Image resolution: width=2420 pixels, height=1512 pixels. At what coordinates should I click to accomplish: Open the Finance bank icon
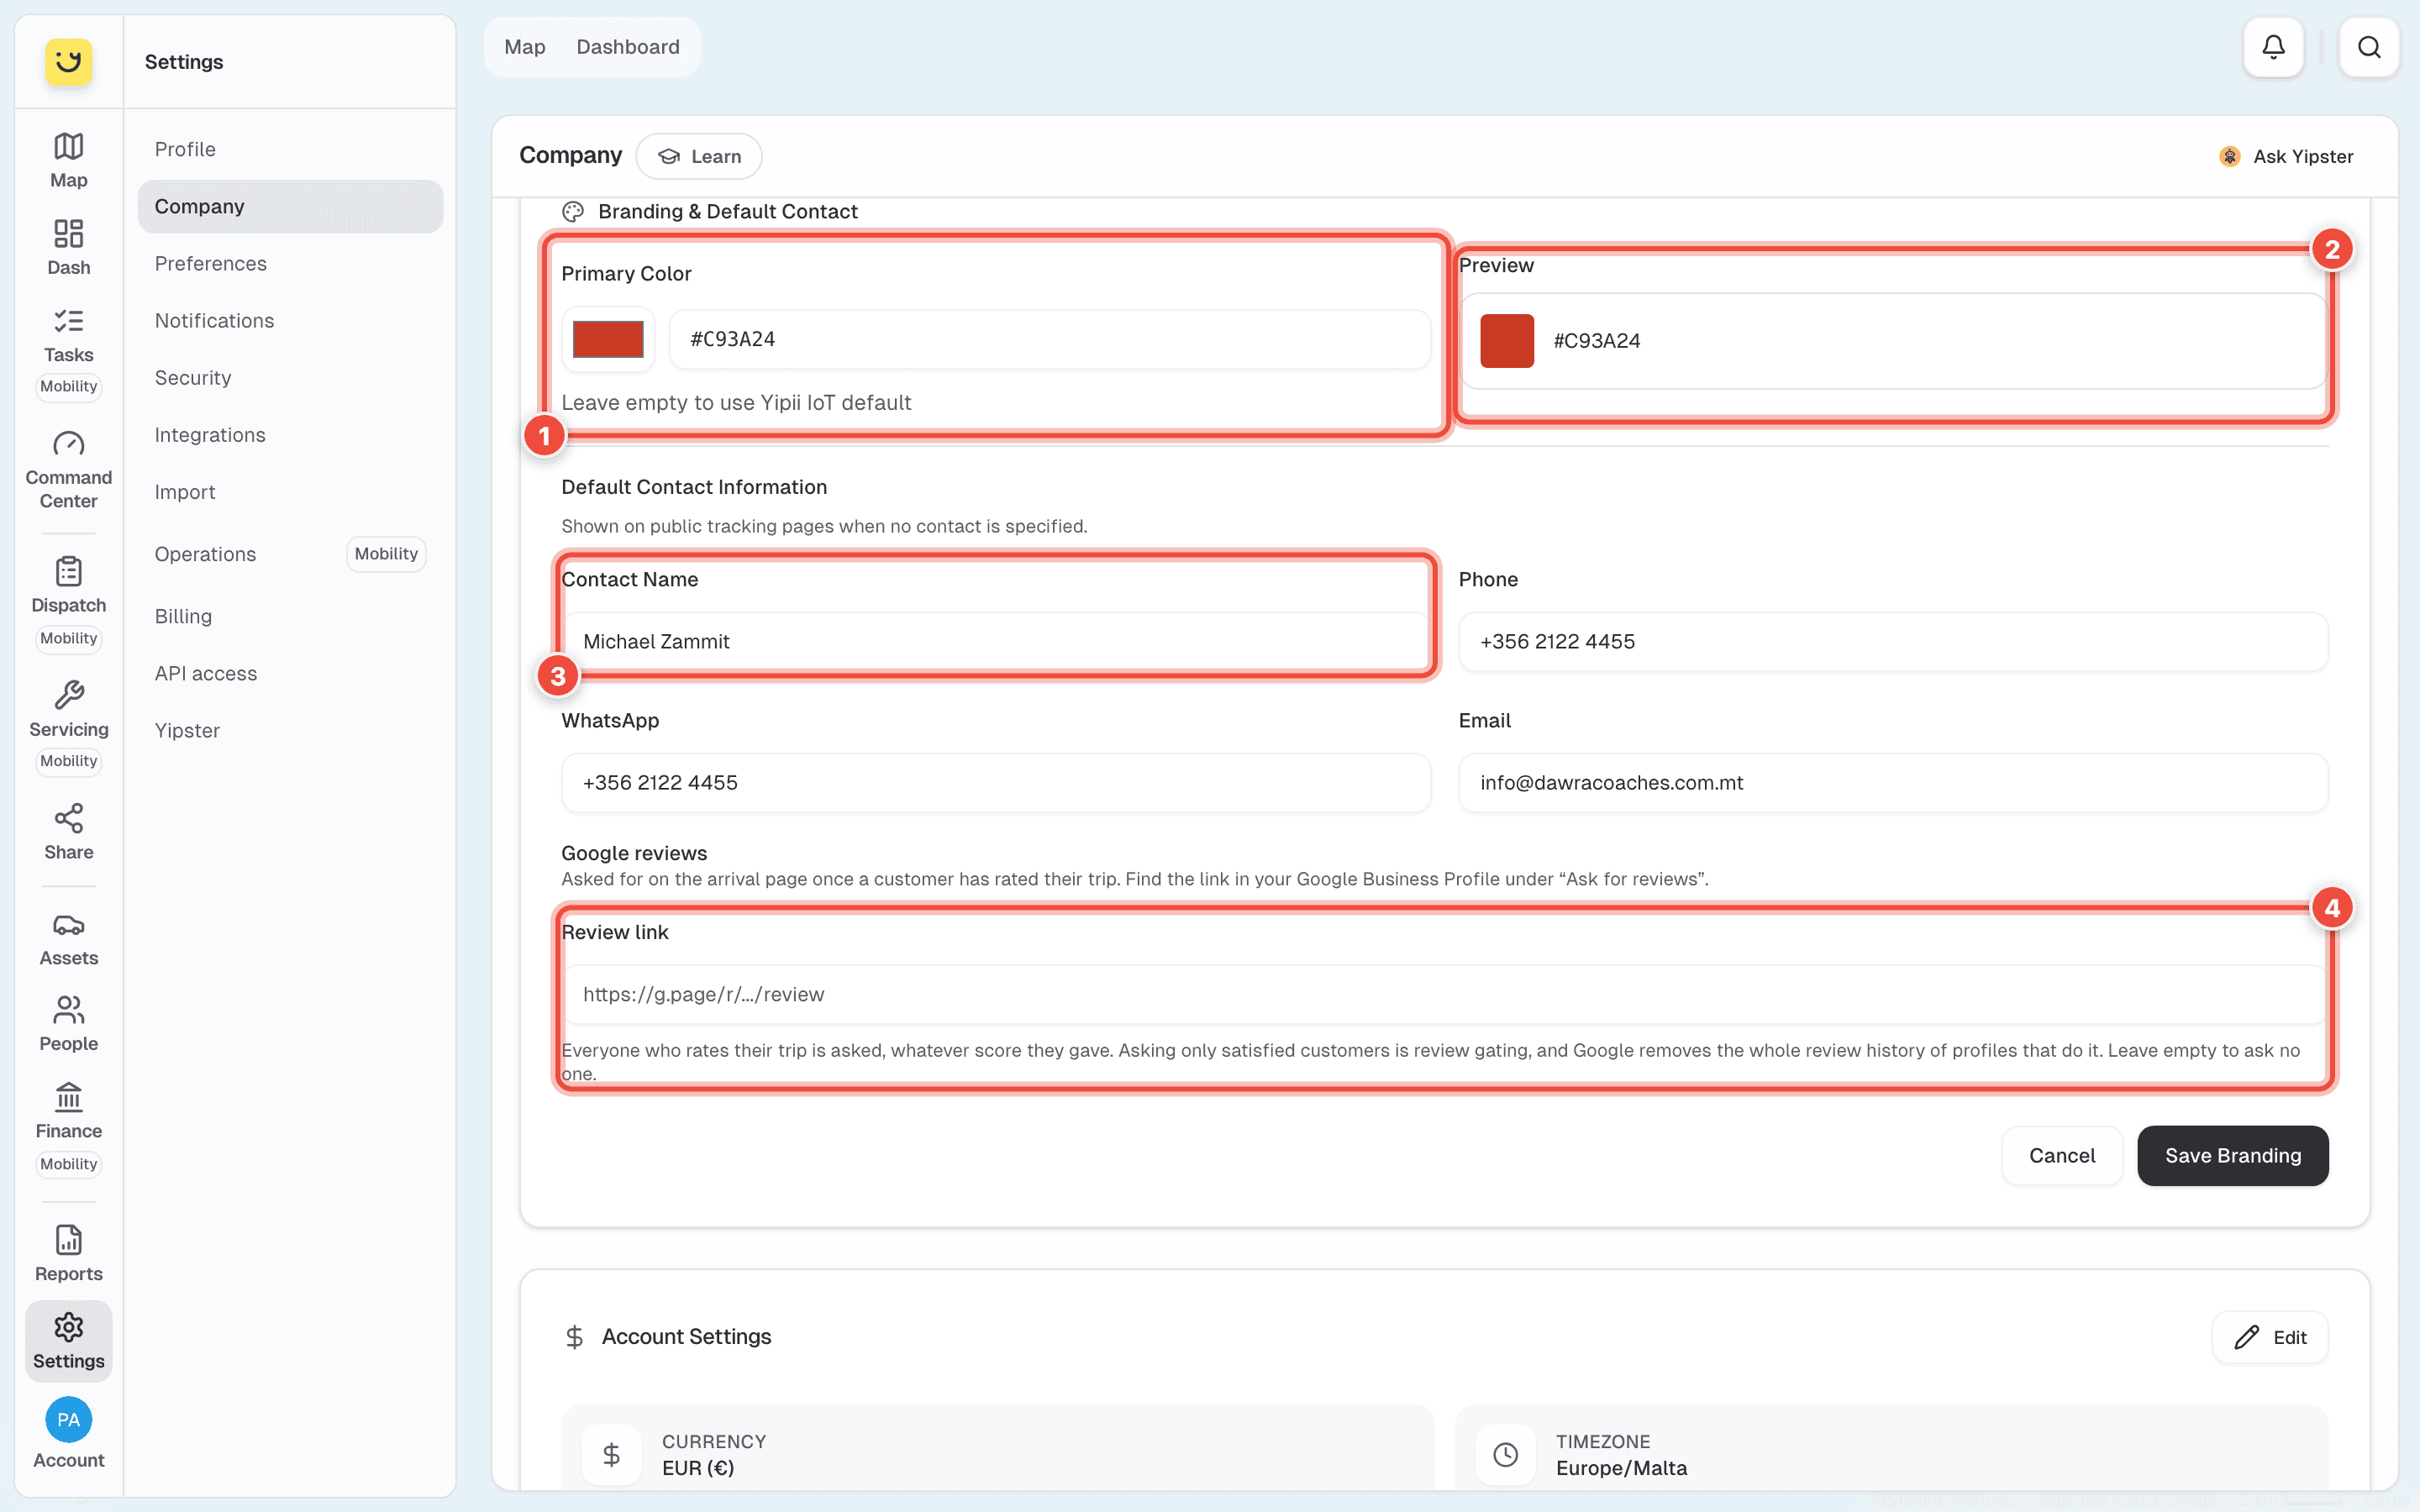68,1097
